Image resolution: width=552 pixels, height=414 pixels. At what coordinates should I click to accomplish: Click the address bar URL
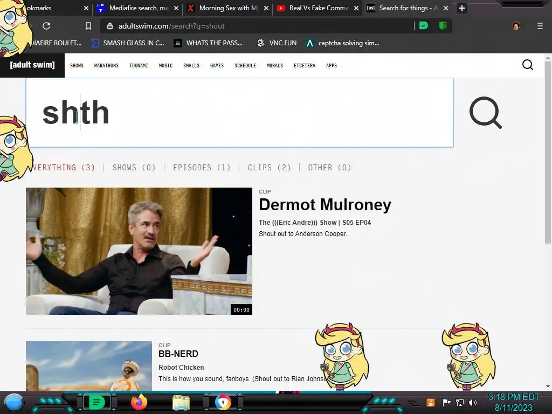point(171,26)
